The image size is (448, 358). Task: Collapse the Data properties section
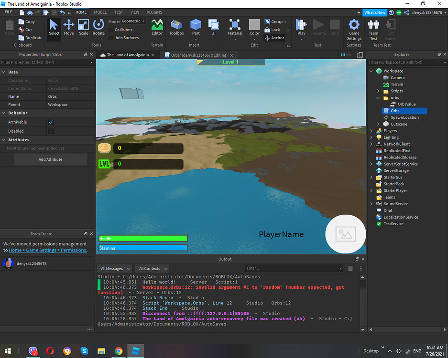(3, 72)
